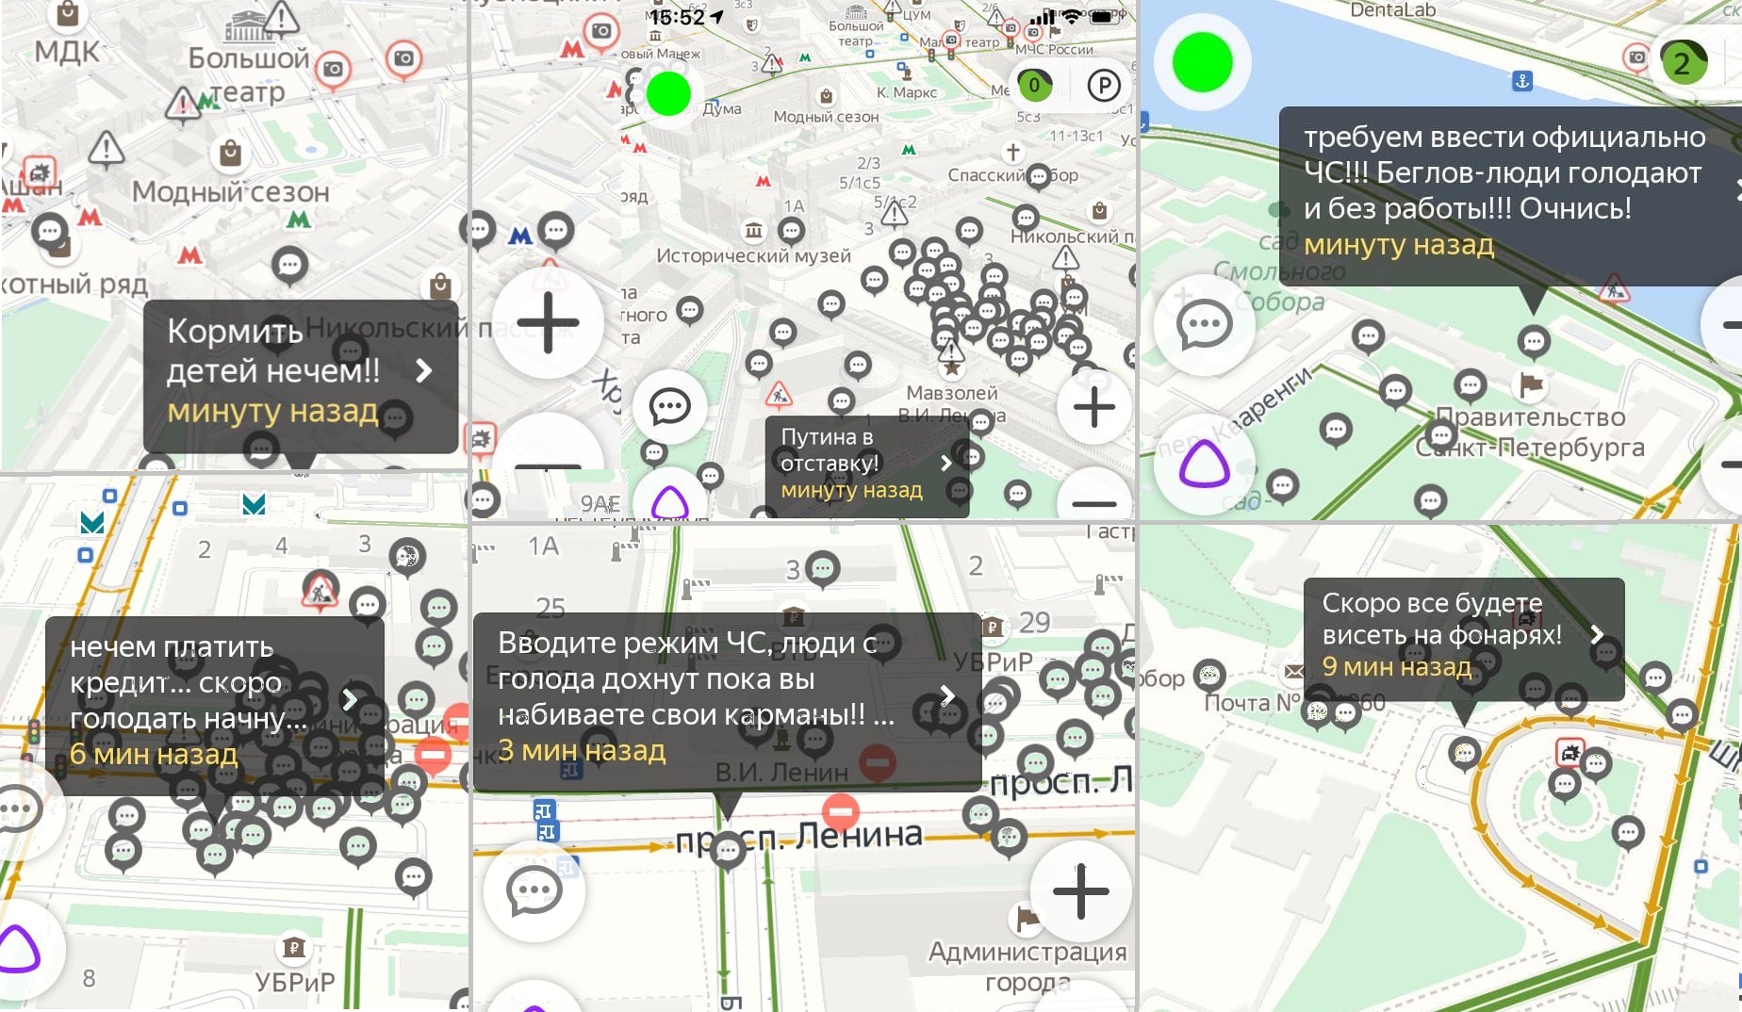
Task: Open chevron on 'Скоро все будете висеть' popup
Action: (x=1597, y=634)
